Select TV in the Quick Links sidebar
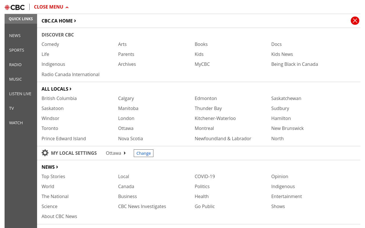 point(11,108)
